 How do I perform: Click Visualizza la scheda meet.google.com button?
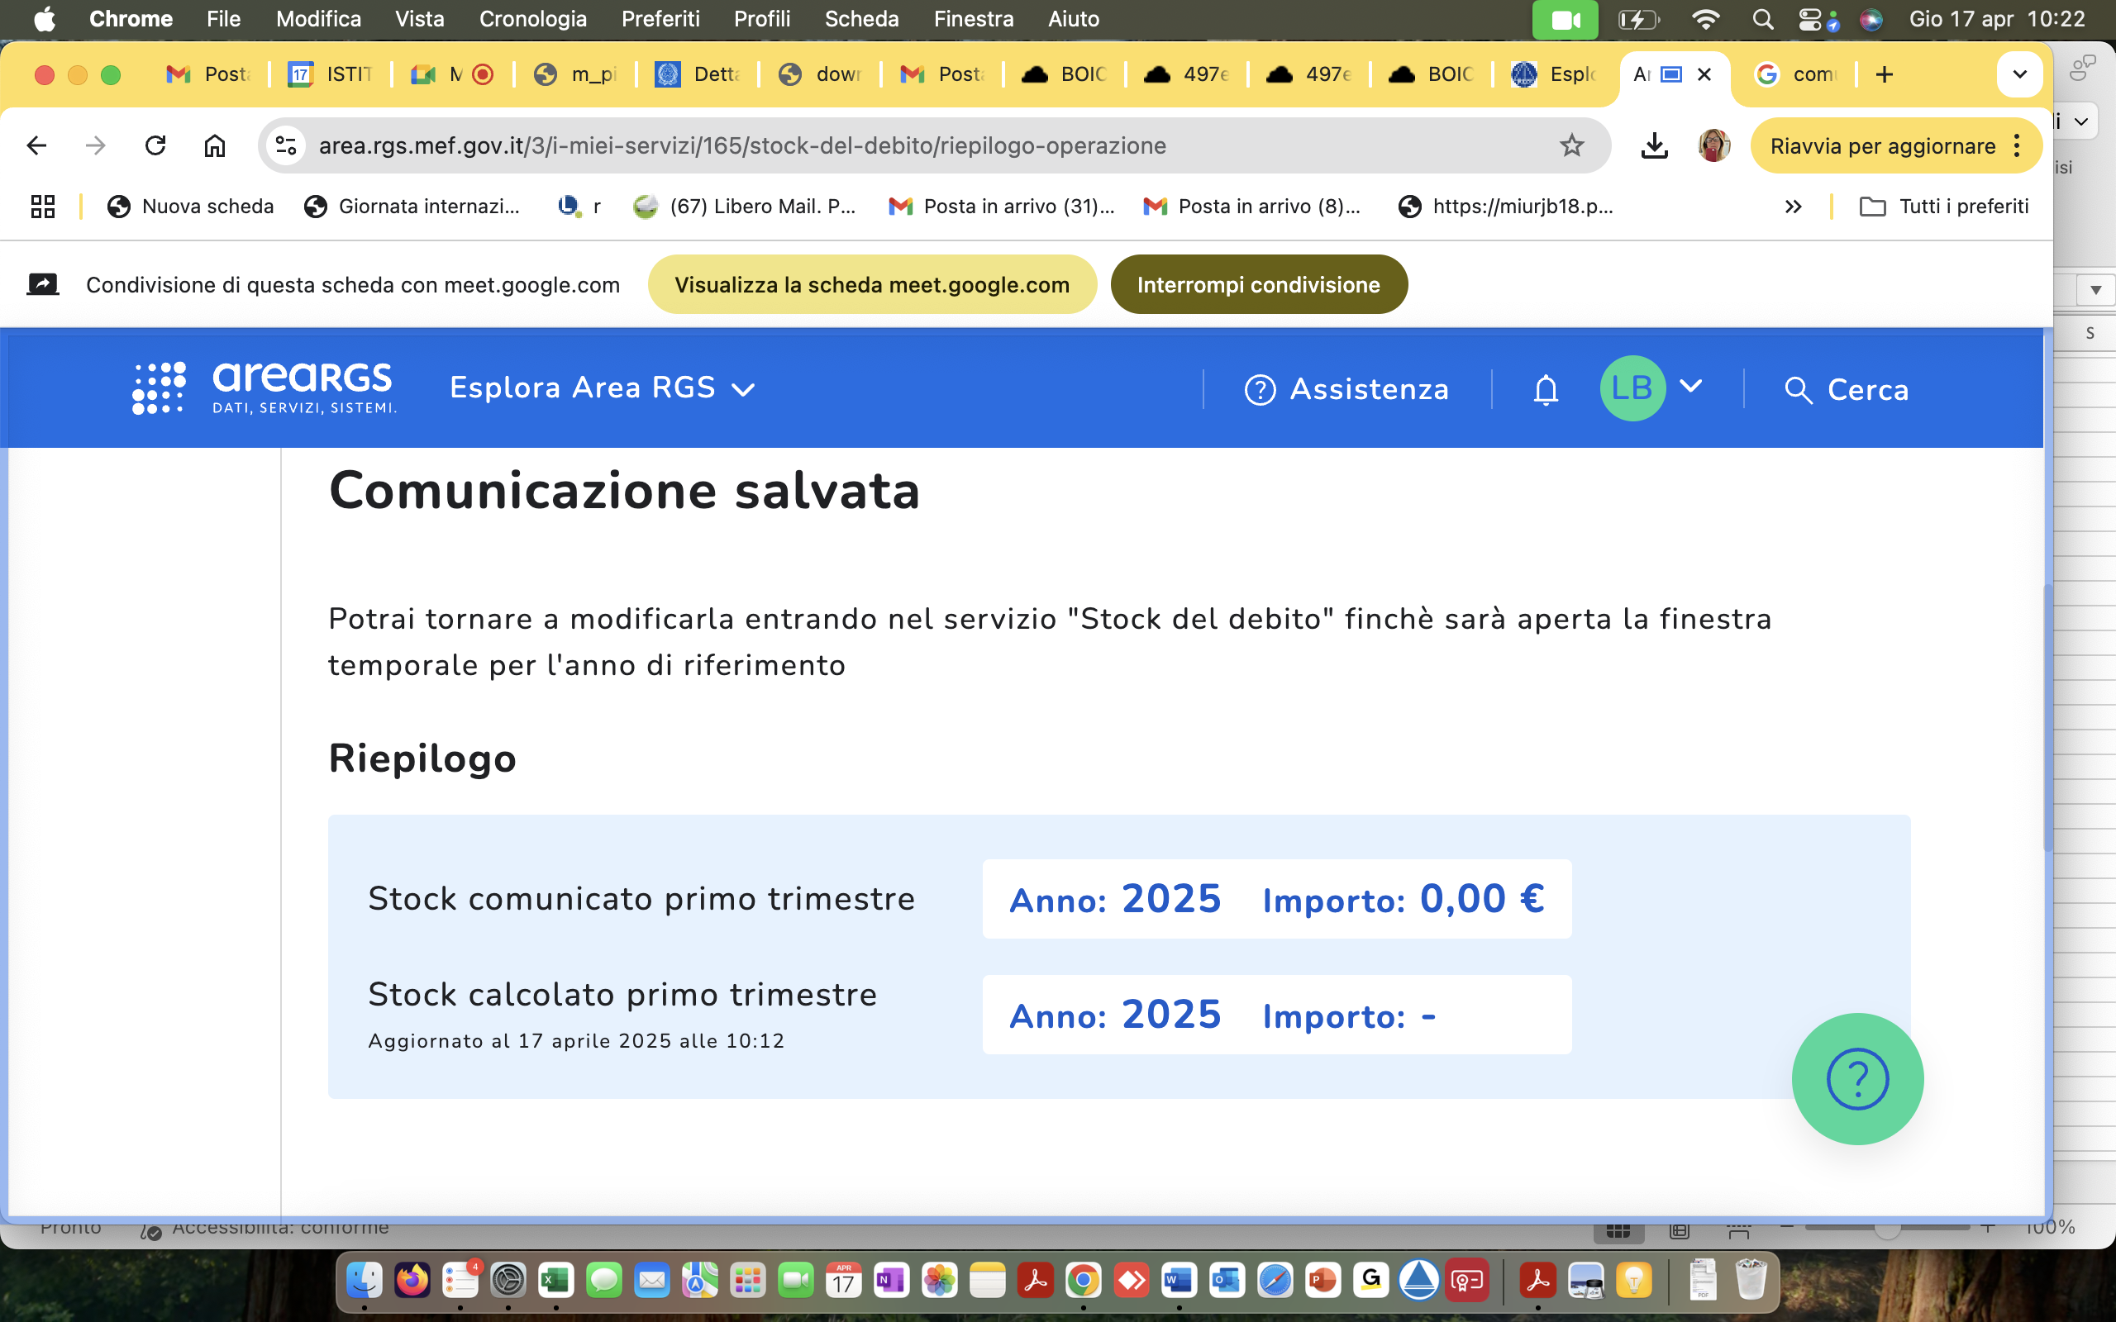871,285
